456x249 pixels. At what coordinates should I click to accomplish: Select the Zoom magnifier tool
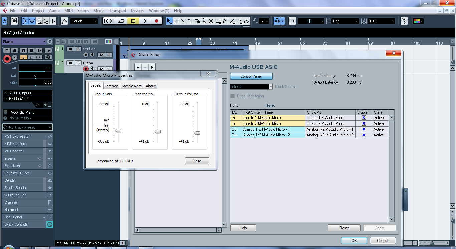204,21
